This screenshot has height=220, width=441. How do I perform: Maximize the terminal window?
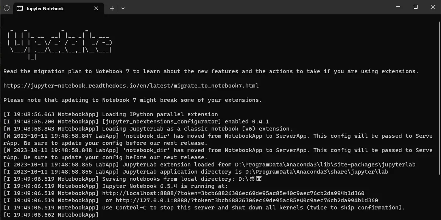click(x=415, y=7)
